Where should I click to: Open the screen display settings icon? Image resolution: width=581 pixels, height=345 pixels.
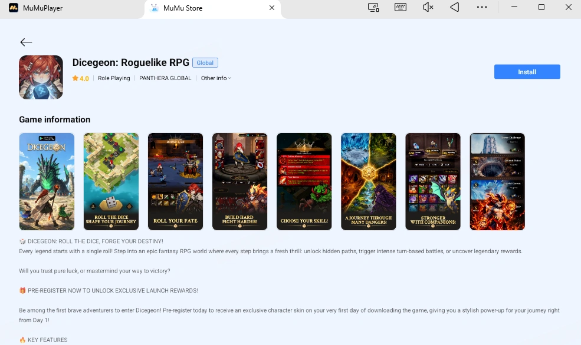point(373,8)
